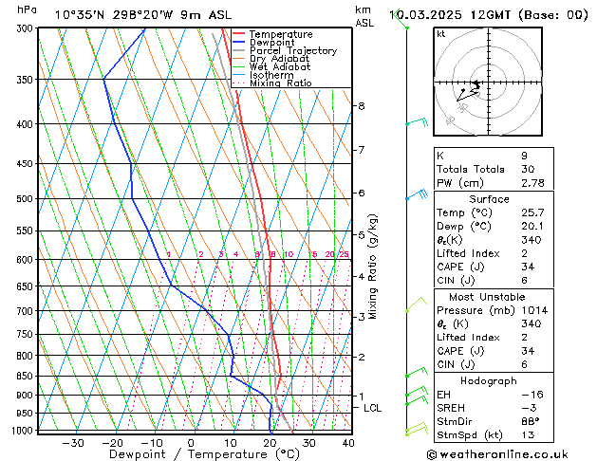Click the 40 temperature axis tick label
This screenshot has height=461, width=597.
coord(348,443)
